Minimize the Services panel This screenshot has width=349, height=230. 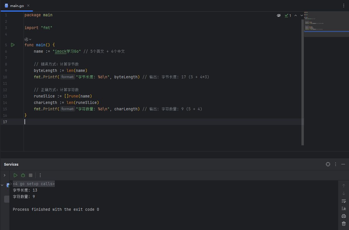click(343, 164)
